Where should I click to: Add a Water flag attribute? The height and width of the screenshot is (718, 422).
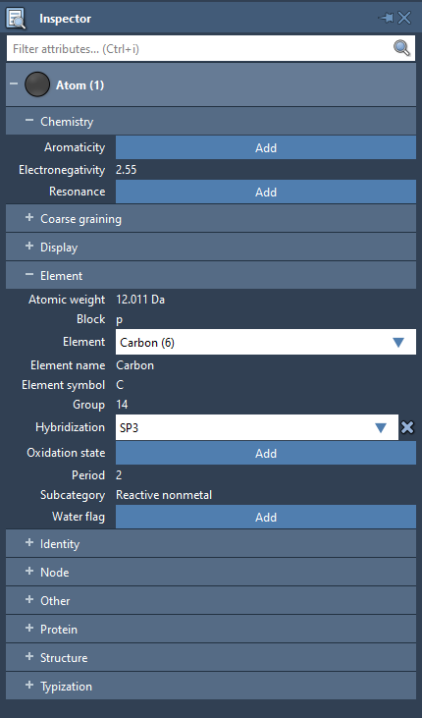click(x=265, y=517)
